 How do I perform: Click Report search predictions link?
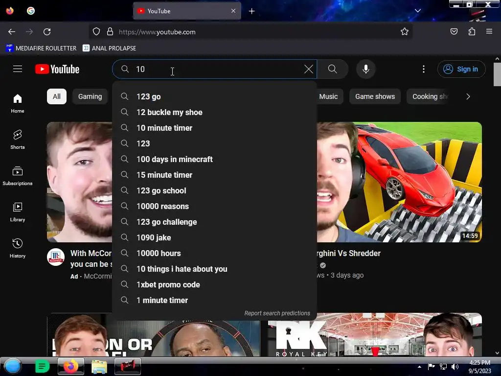point(277,313)
